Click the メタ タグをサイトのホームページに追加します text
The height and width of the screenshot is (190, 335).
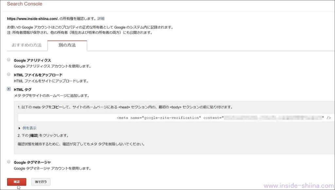(x=51, y=95)
